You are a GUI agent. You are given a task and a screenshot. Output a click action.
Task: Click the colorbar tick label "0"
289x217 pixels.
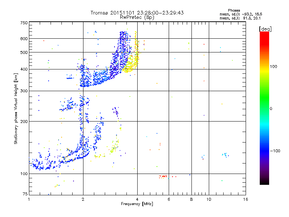point(271,109)
